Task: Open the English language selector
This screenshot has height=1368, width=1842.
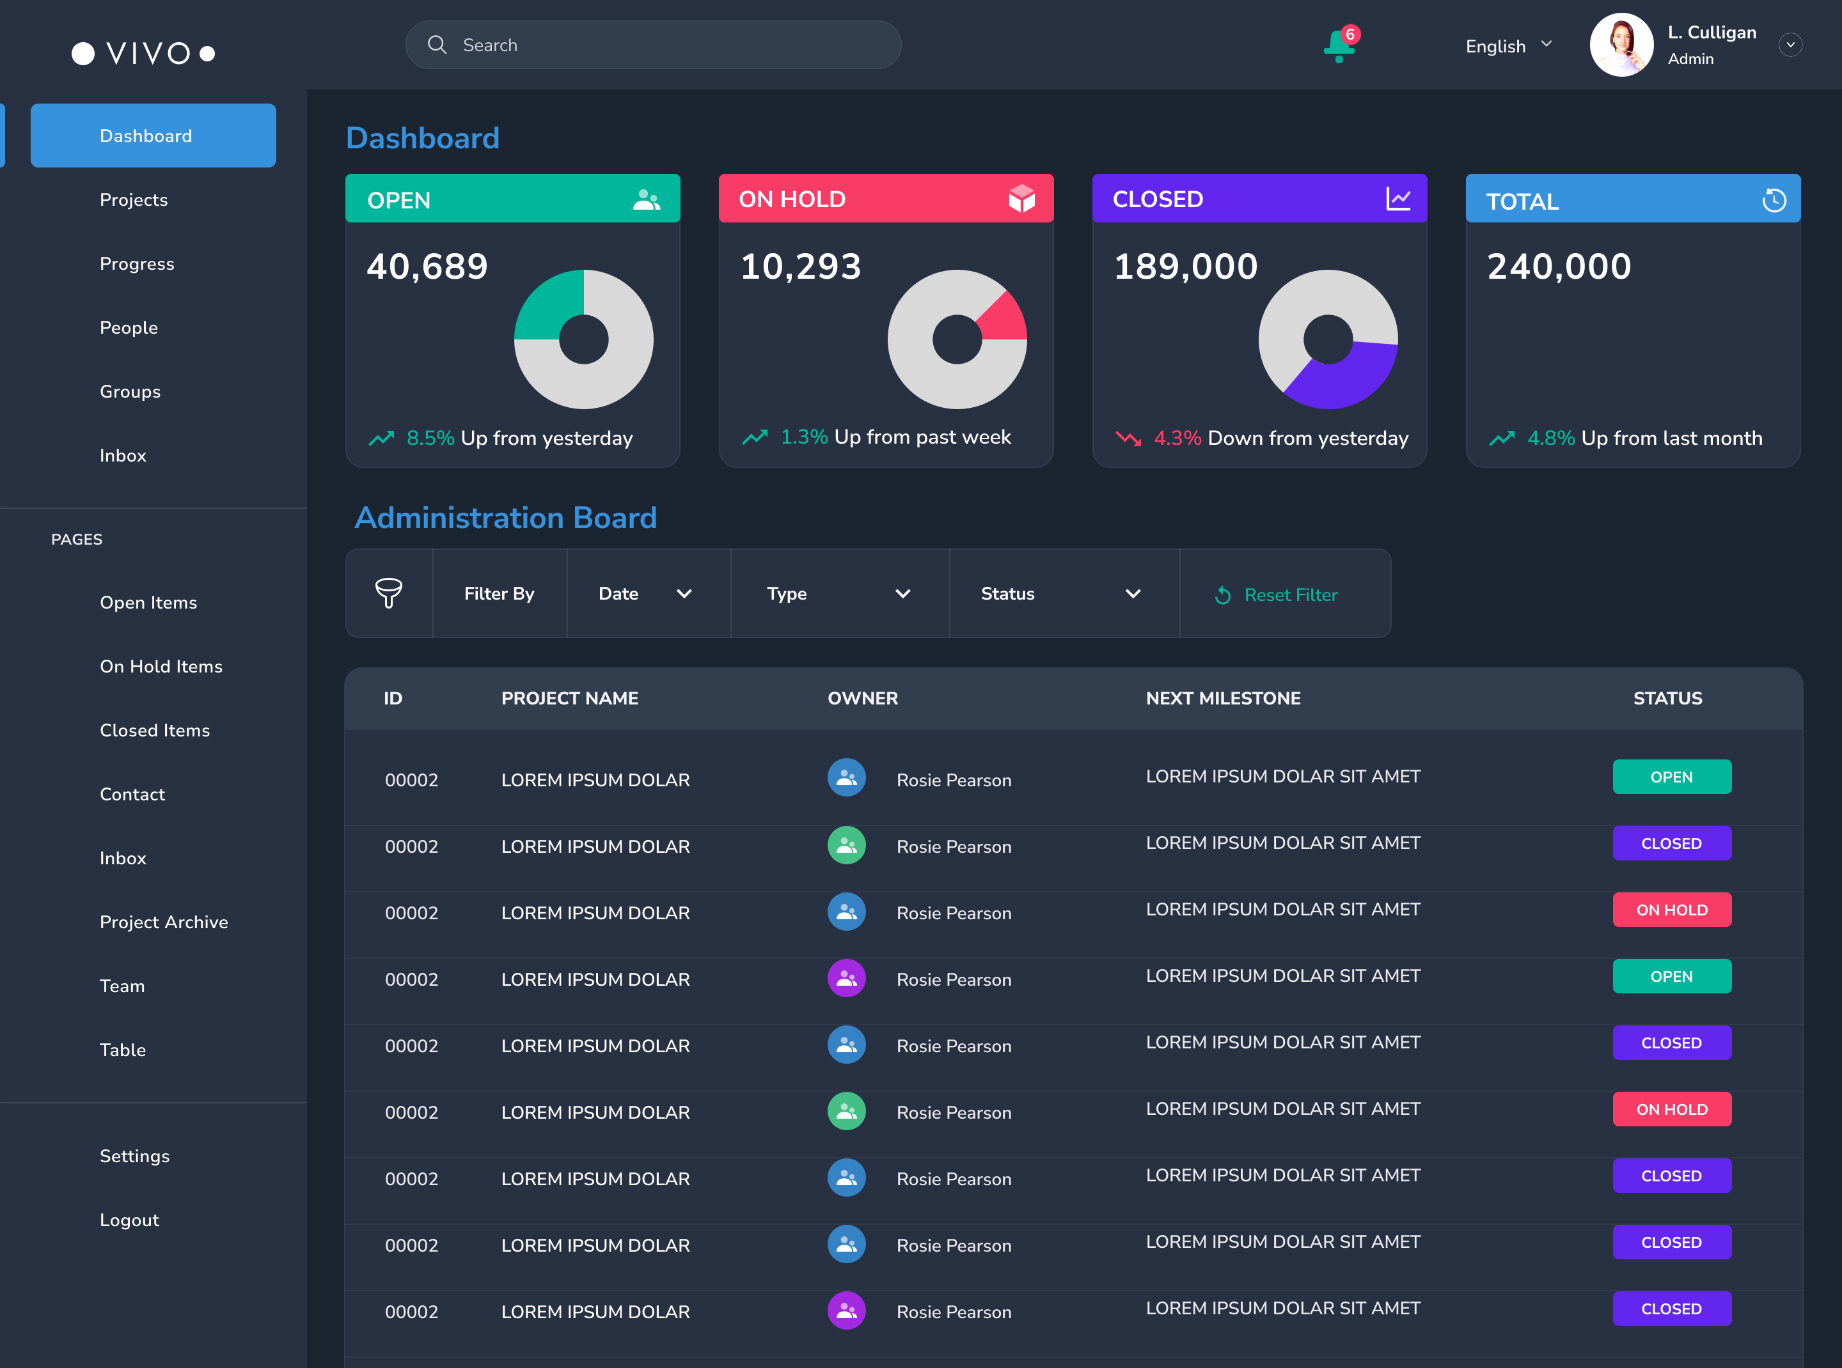Action: pos(1507,45)
